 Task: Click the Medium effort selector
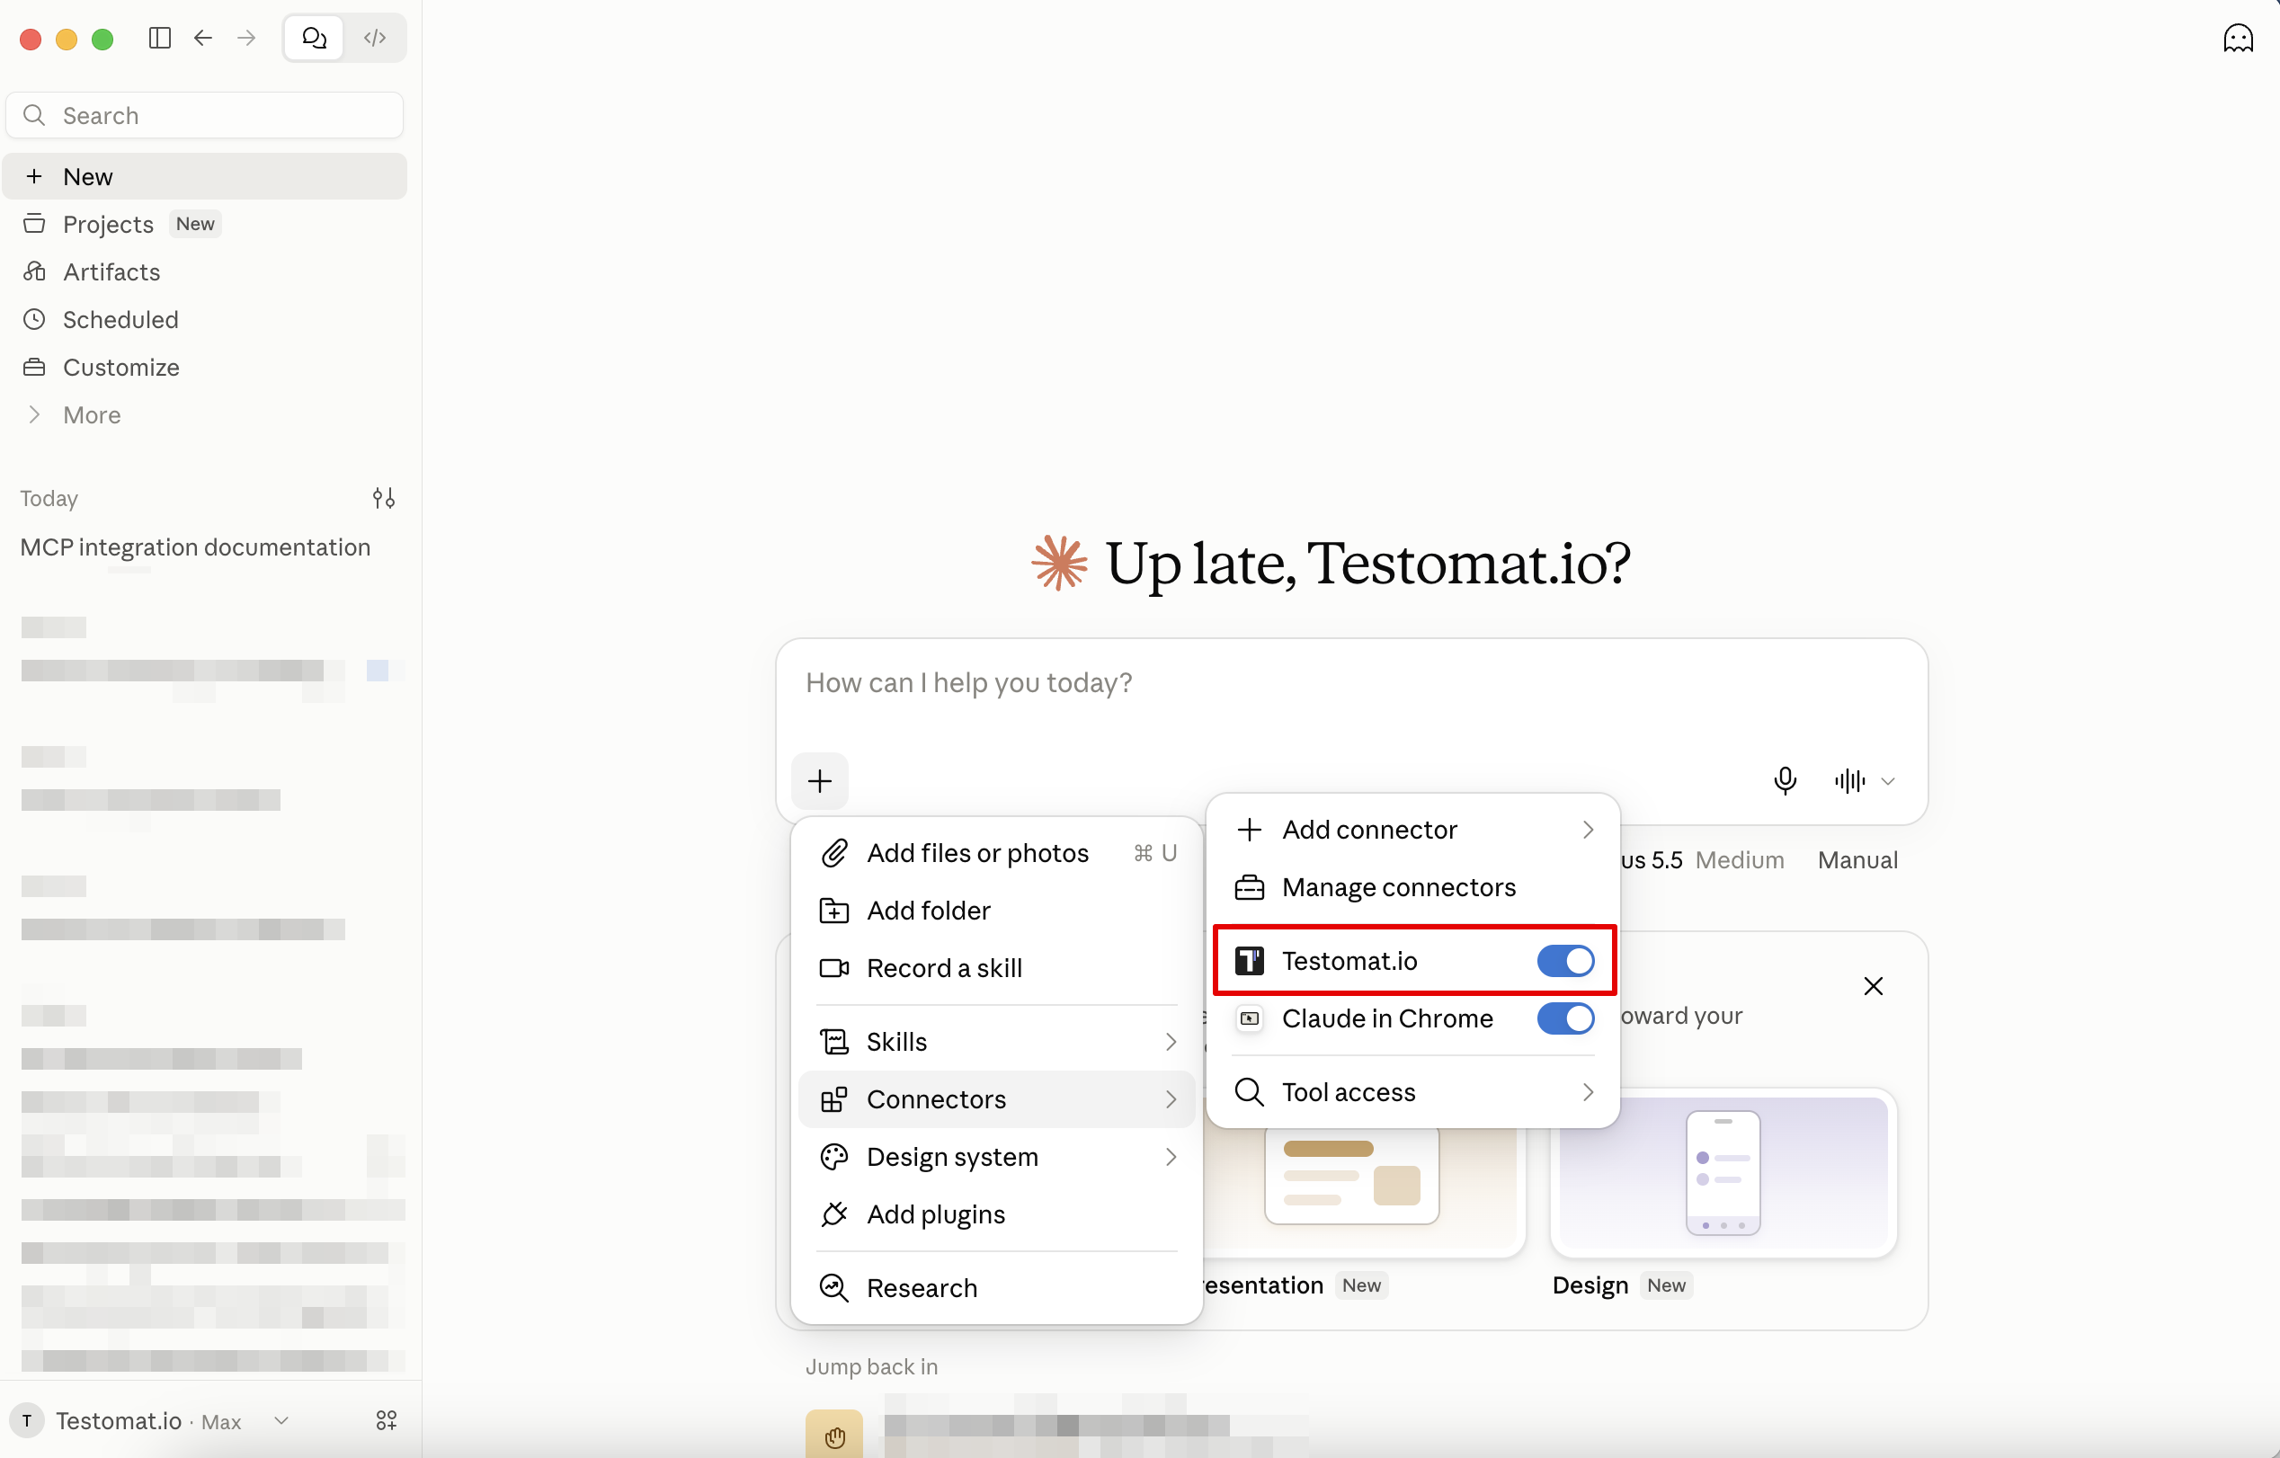coord(1740,860)
